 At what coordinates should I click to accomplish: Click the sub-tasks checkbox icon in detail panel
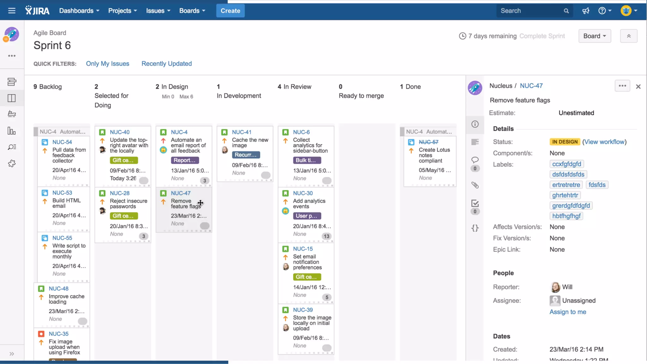475,203
